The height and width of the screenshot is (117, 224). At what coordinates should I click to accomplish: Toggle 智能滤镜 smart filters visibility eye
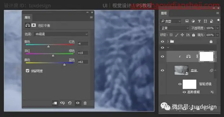[x=180, y=84]
